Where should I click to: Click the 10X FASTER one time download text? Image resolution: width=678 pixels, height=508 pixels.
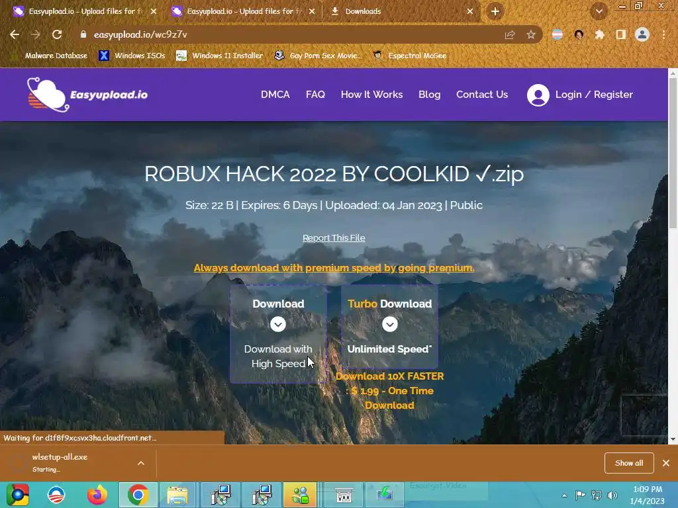tap(389, 390)
